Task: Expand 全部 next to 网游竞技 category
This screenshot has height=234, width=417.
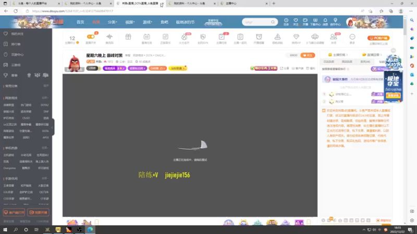Action: [45, 98]
